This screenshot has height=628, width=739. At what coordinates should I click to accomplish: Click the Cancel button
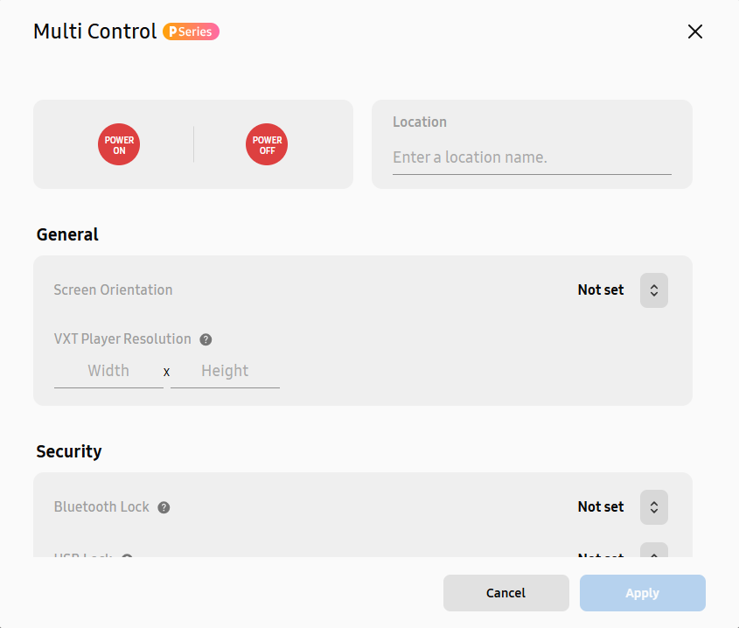(505, 593)
